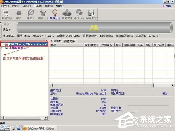175x131 pixels.
Task: Click the 接口类型 SCSI value in details
Action: pyautogui.click(x=104, y=90)
